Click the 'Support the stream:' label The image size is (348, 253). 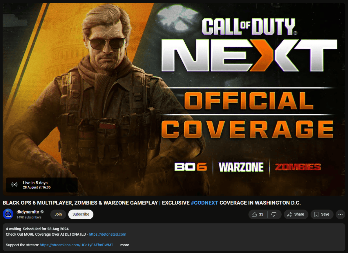pyautogui.click(x=22, y=245)
